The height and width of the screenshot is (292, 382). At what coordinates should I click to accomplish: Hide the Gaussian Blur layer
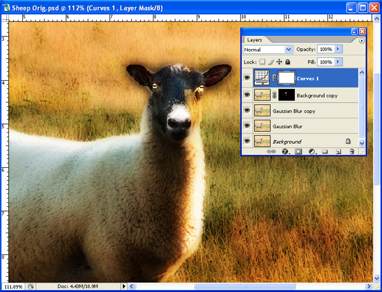coord(247,126)
